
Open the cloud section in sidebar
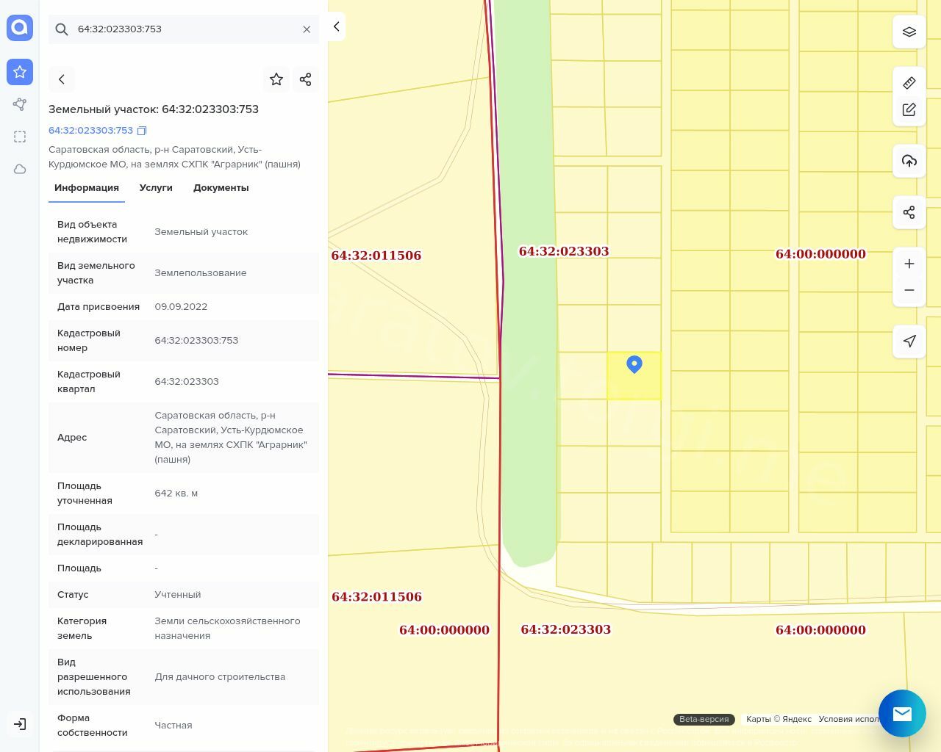coord(20,169)
